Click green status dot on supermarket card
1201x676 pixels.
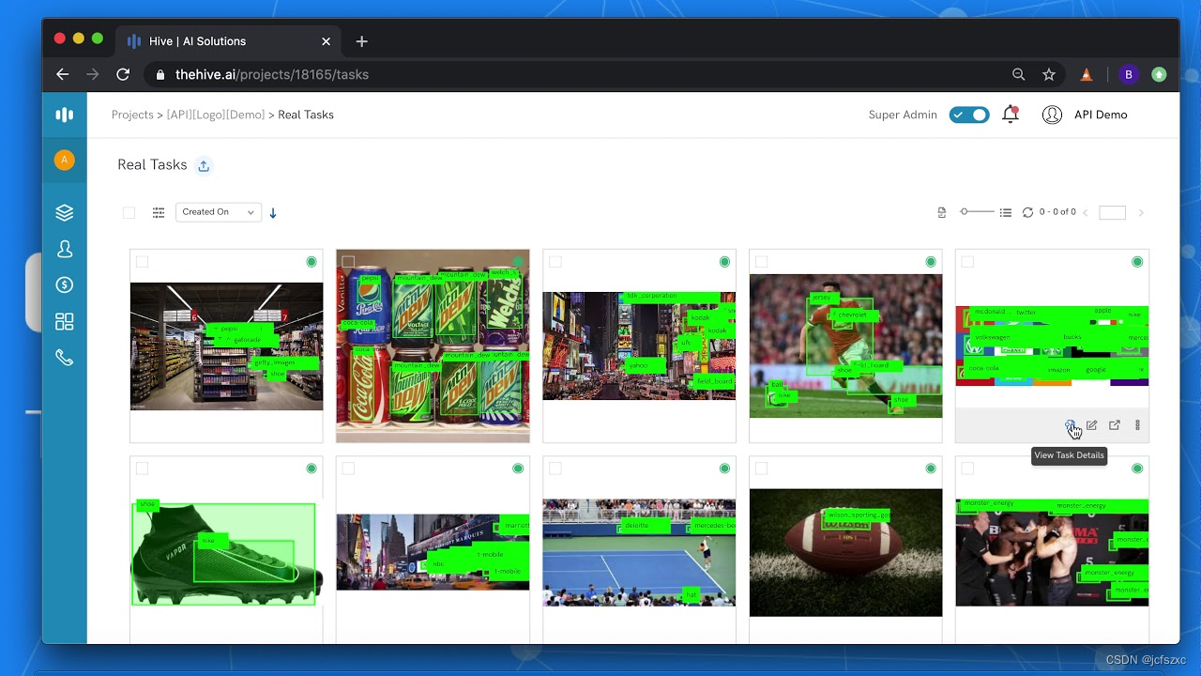pos(312,262)
